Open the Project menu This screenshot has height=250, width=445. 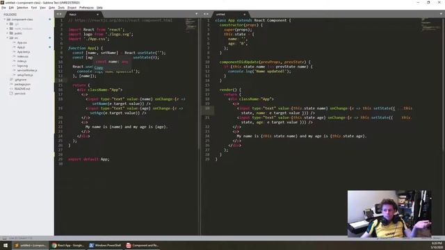tap(72, 8)
